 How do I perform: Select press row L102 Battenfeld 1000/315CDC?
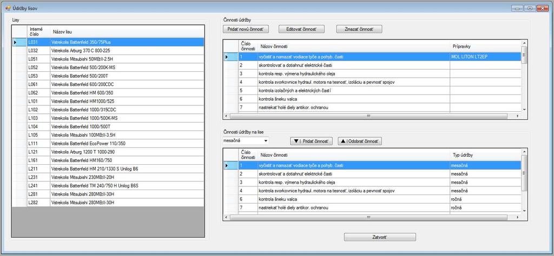[x=108, y=110]
